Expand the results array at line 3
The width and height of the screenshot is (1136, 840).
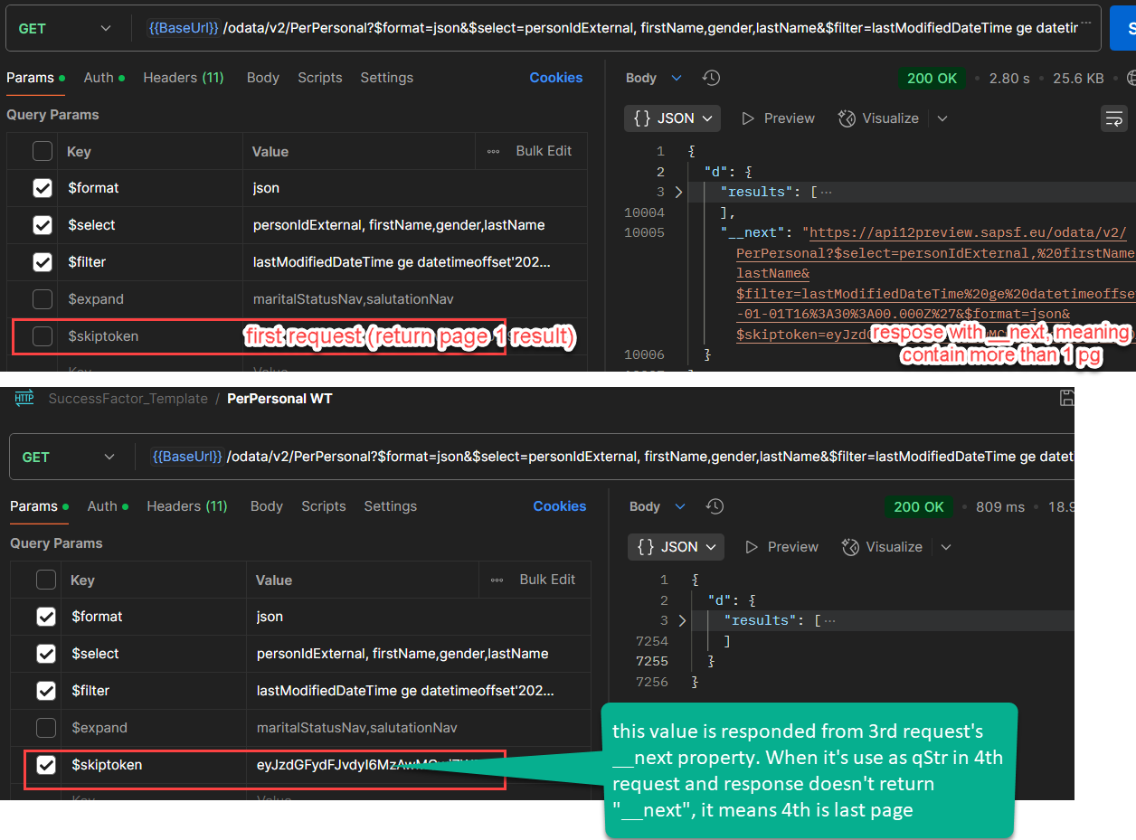pyautogui.click(x=679, y=192)
